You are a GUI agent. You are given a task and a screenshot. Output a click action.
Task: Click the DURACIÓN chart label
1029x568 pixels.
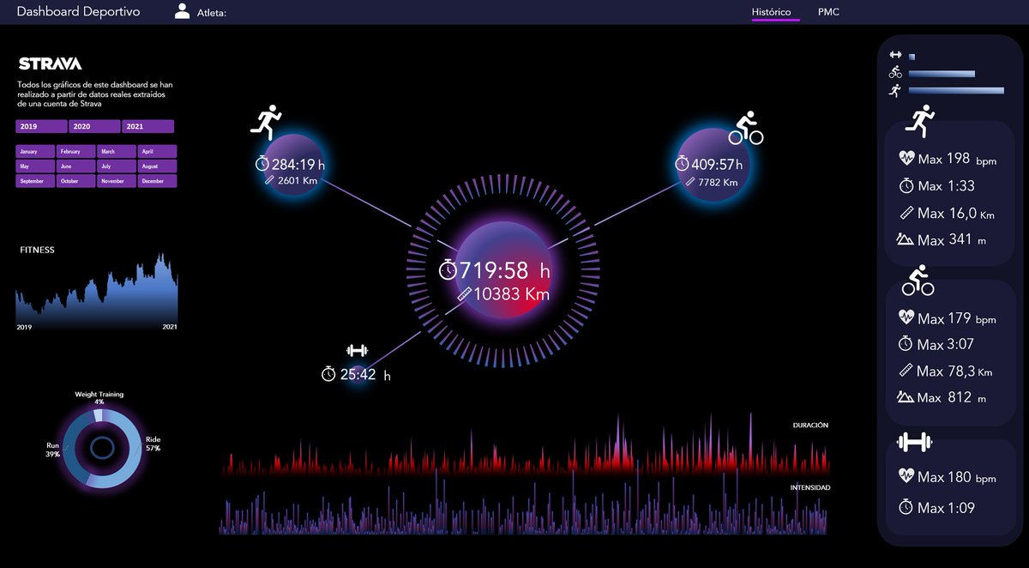click(810, 425)
